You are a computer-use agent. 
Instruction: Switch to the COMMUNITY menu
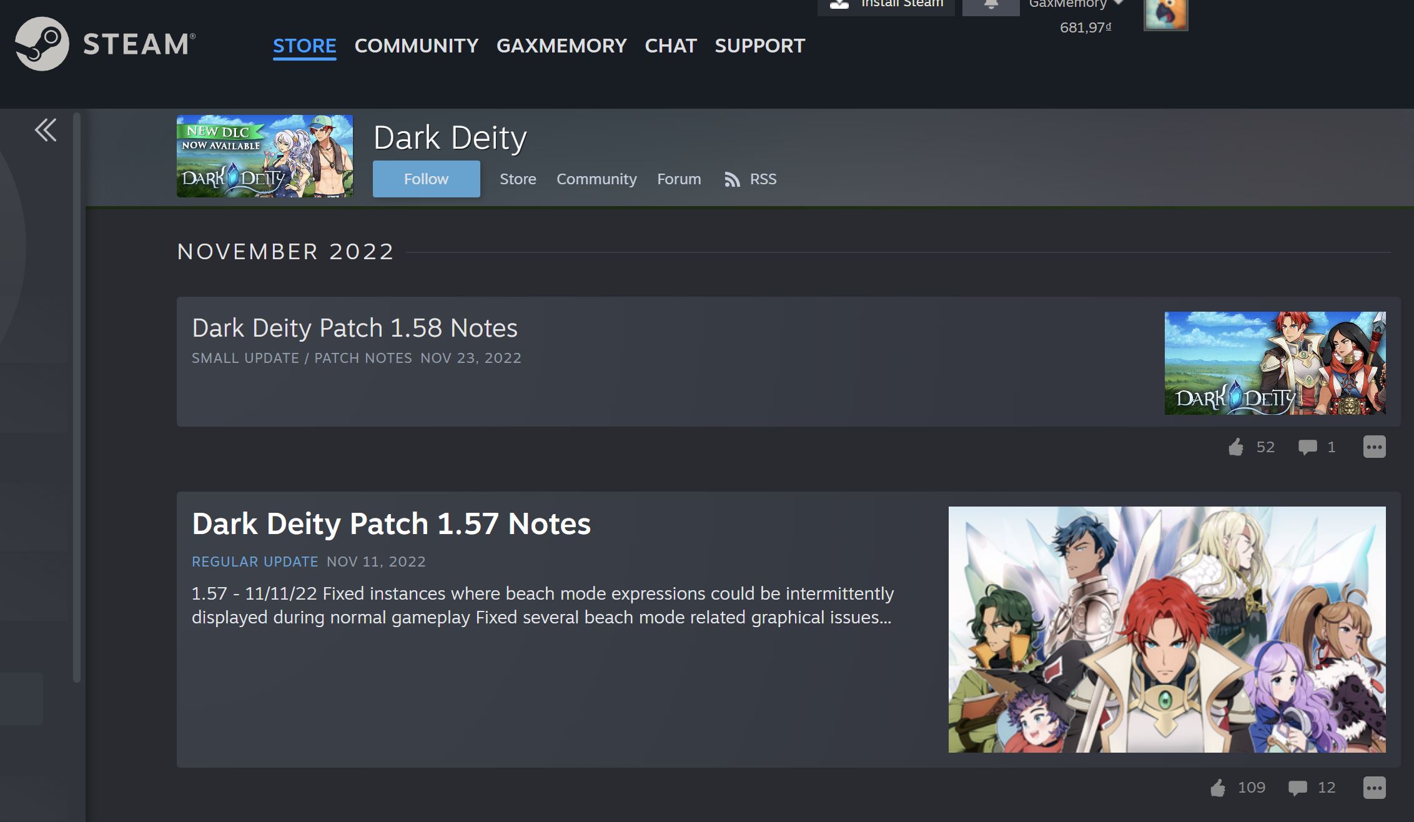pyautogui.click(x=416, y=46)
